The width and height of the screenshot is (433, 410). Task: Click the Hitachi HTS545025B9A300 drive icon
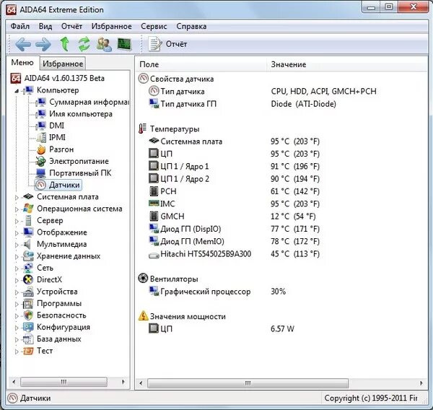[x=154, y=256]
